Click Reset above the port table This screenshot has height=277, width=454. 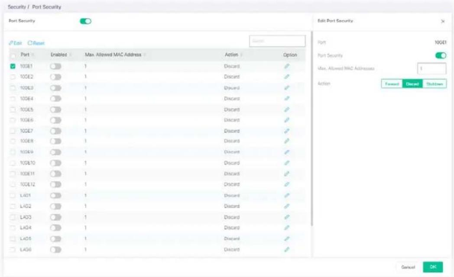[x=36, y=43]
